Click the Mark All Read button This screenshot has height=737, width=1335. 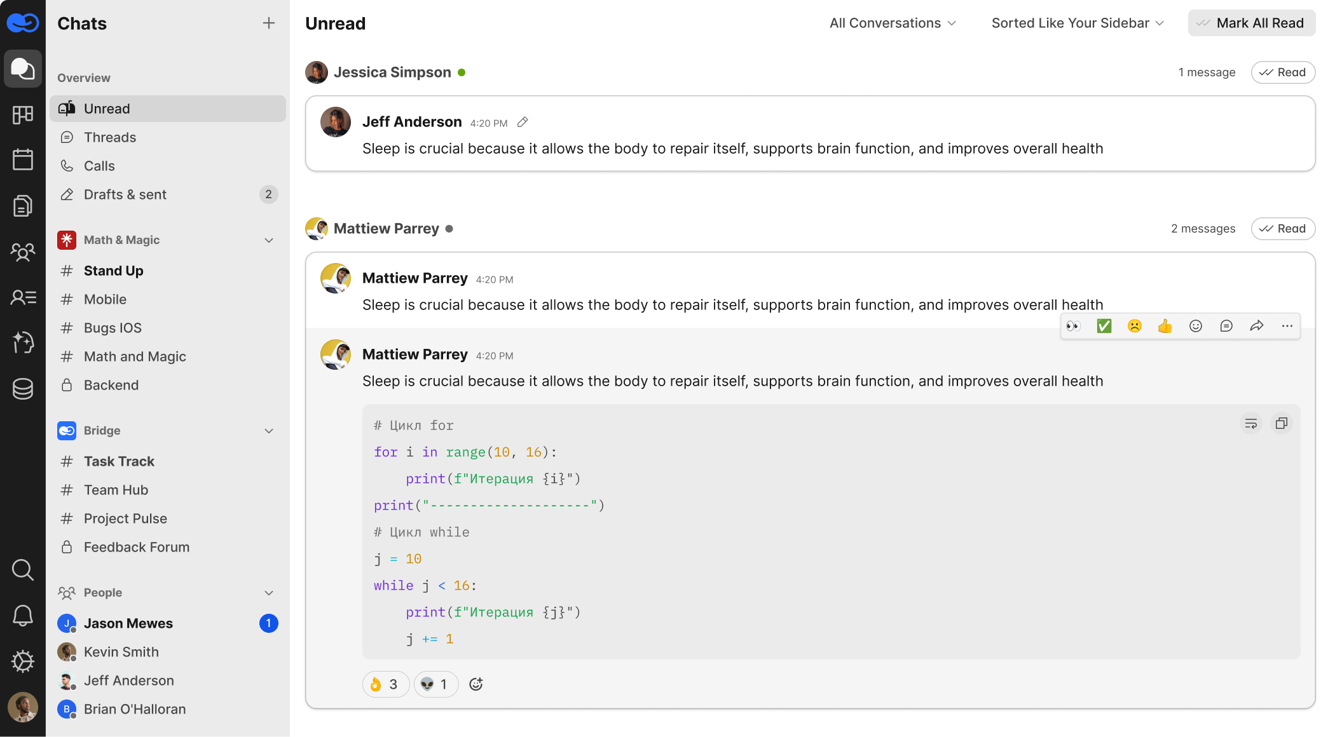coord(1251,24)
